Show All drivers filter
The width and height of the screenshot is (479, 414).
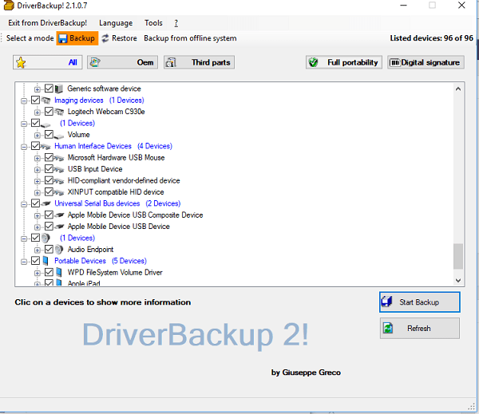(48, 62)
